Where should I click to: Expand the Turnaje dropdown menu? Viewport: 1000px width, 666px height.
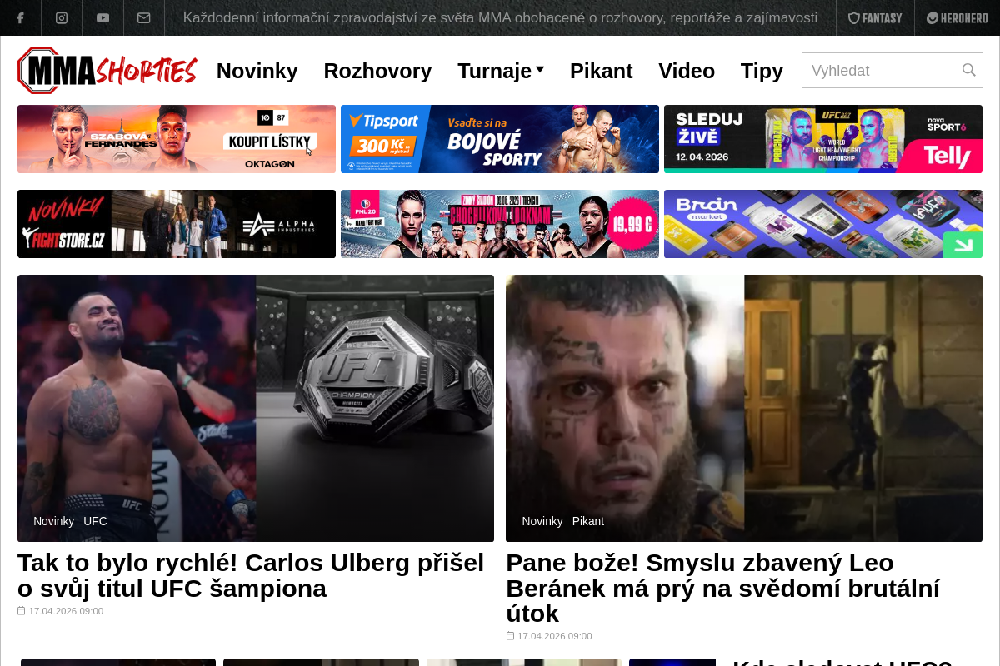pyautogui.click(x=501, y=71)
